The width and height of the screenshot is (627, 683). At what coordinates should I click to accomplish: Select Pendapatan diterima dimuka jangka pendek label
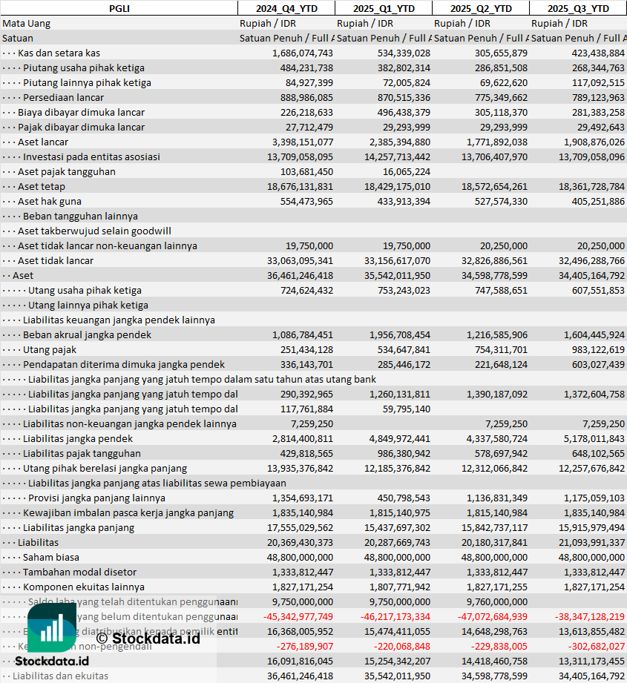[124, 363]
